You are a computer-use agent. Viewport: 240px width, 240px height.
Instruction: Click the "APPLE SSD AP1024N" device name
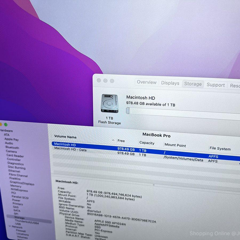tap(110, 223)
